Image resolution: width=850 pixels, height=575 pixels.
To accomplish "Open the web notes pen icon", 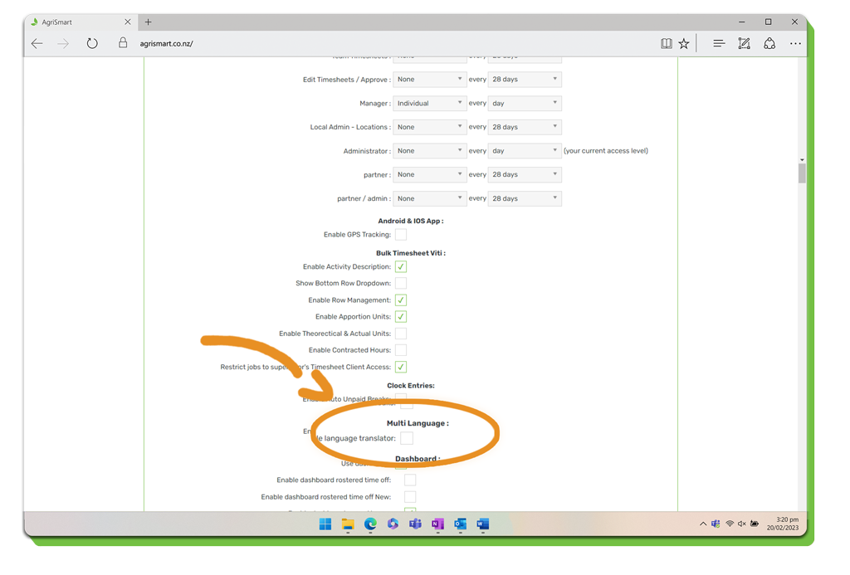I will click(744, 44).
